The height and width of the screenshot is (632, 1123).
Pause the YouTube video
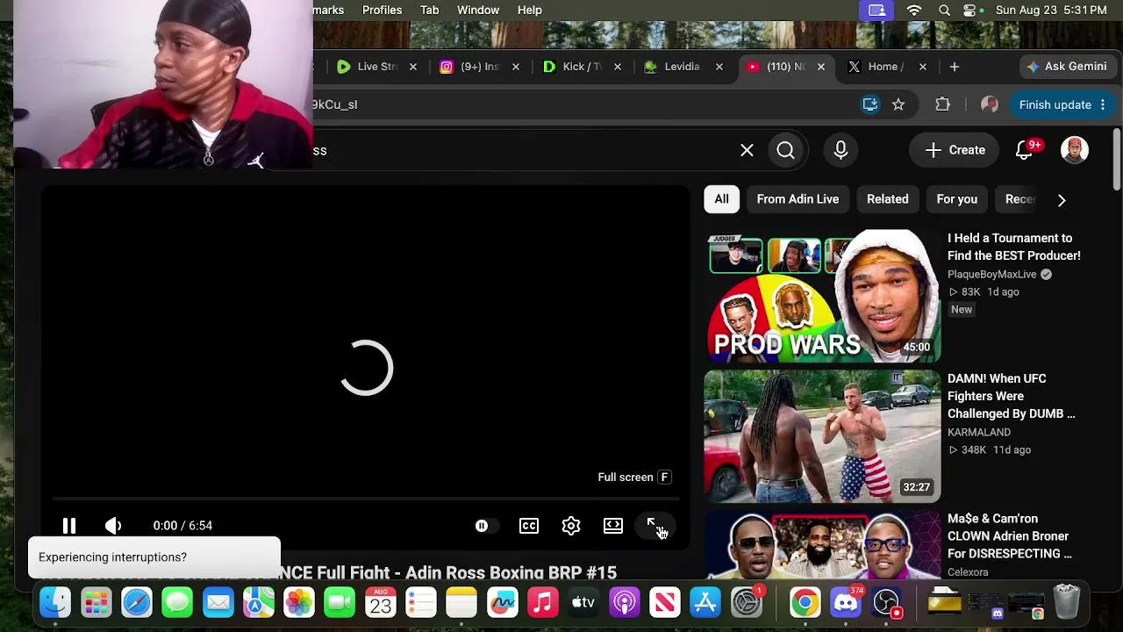click(69, 526)
